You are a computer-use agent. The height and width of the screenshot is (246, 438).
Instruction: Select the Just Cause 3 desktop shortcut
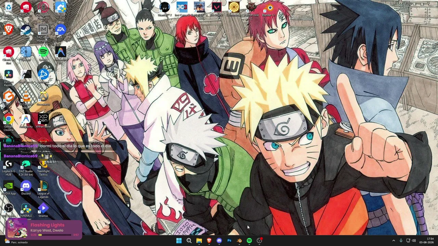182,9
